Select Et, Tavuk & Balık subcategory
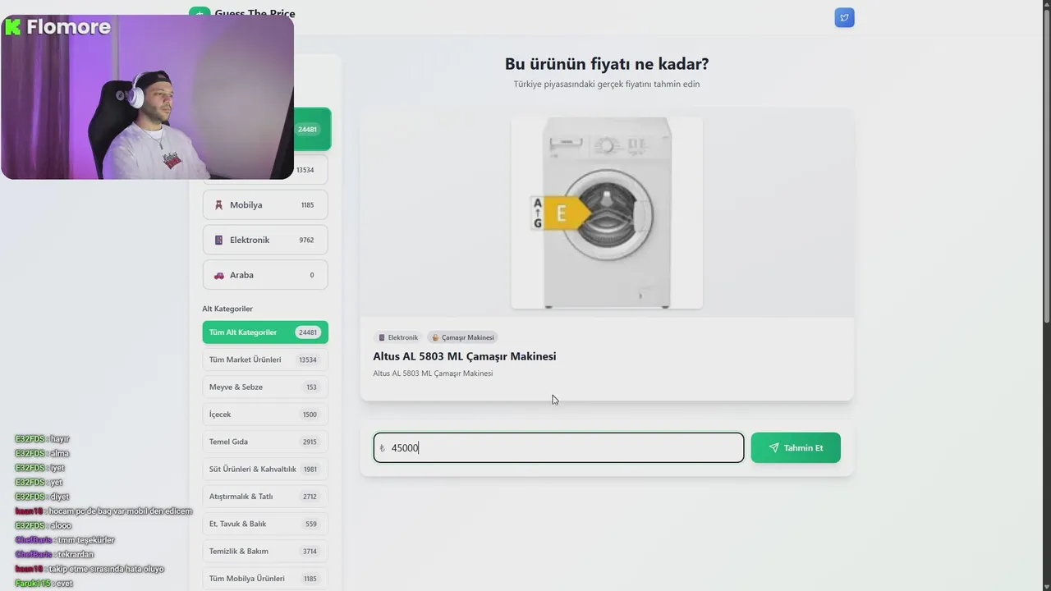The image size is (1051, 591). tap(265, 524)
